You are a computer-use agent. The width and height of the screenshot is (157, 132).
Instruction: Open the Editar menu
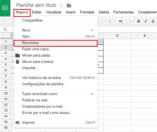point(37,12)
